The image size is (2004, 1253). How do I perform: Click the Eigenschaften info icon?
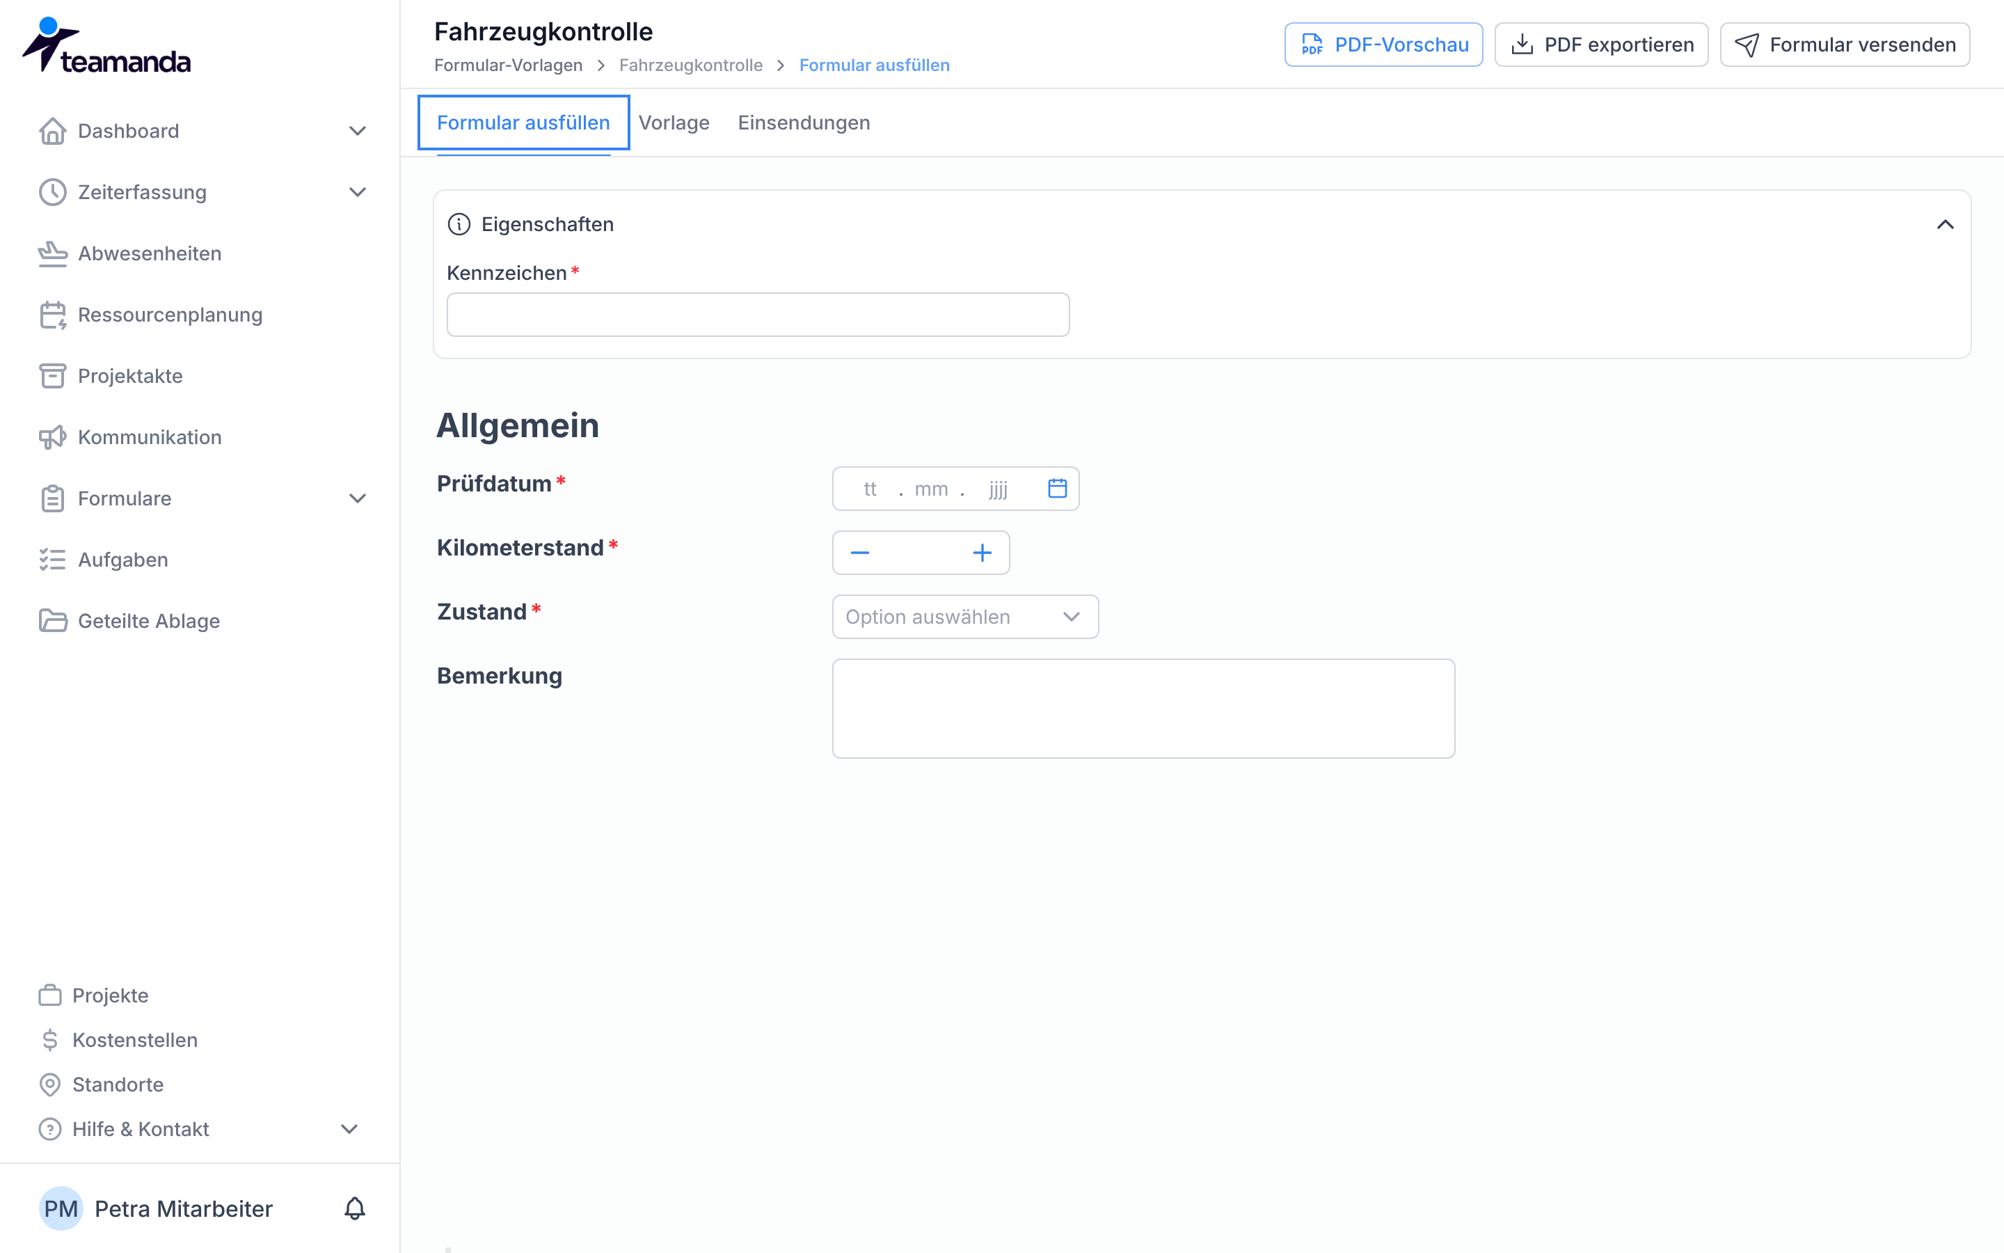pyautogui.click(x=459, y=225)
